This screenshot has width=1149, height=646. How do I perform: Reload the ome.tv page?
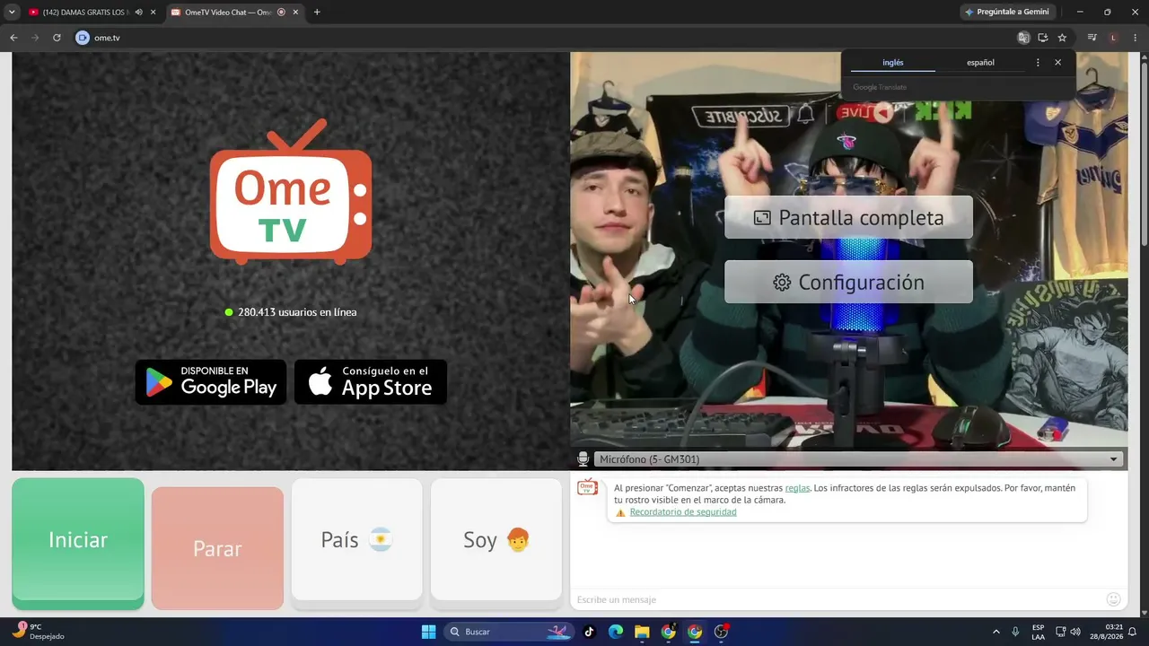pyautogui.click(x=57, y=38)
